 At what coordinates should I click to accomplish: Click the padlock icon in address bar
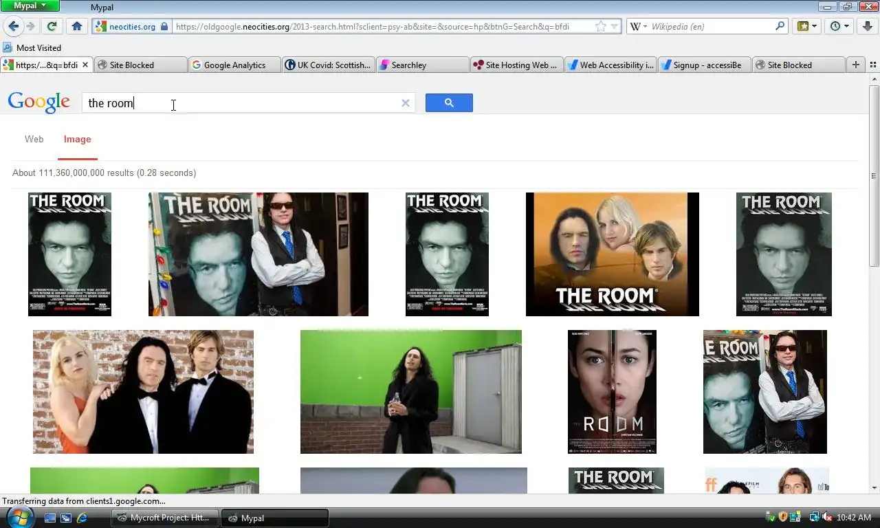tap(164, 26)
